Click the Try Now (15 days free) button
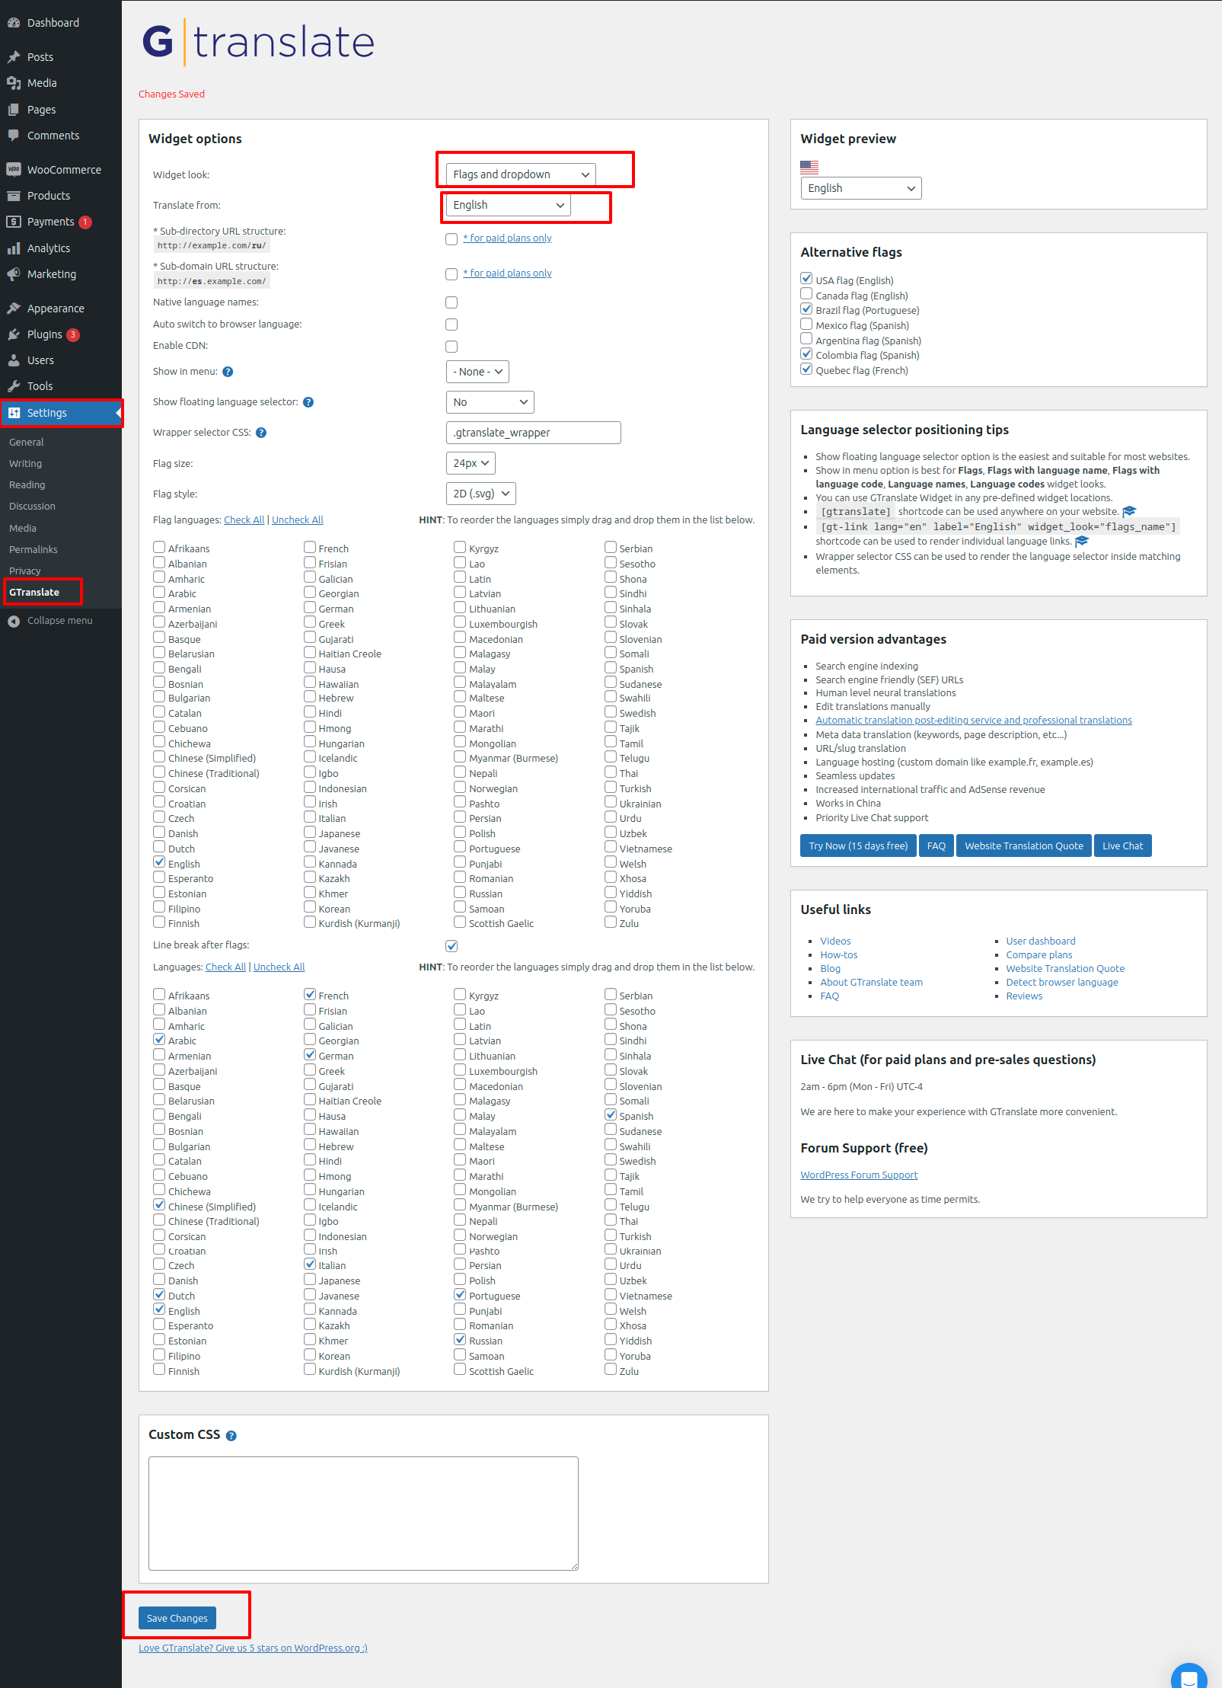 click(x=858, y=846)
